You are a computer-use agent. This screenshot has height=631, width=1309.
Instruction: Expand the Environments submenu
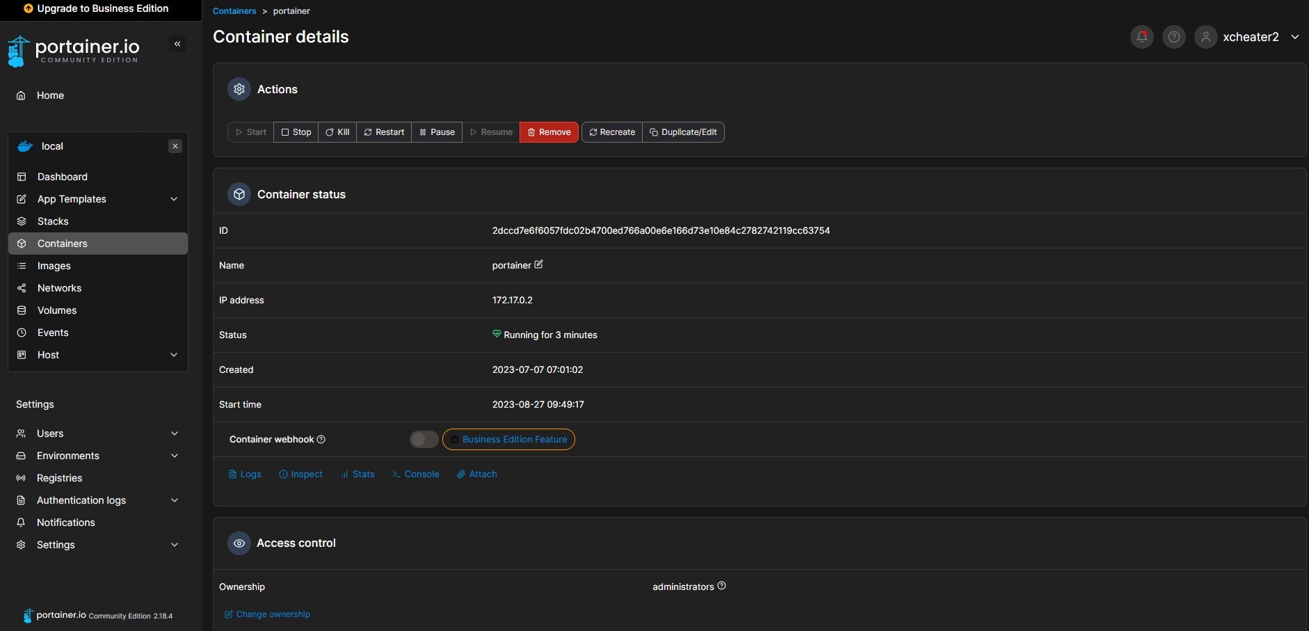(x=175, y=456)
